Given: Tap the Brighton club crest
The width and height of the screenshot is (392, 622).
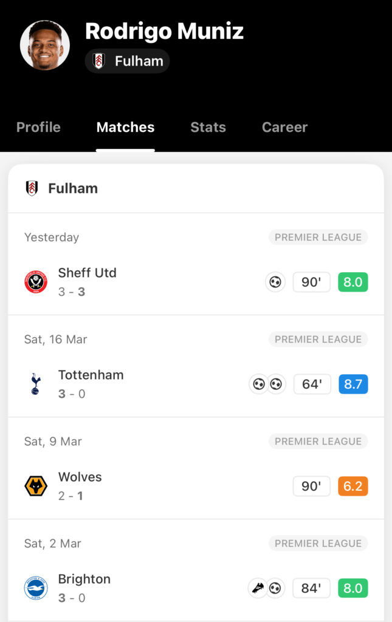Looking at the screenshot, I should (x=36, y=588).
